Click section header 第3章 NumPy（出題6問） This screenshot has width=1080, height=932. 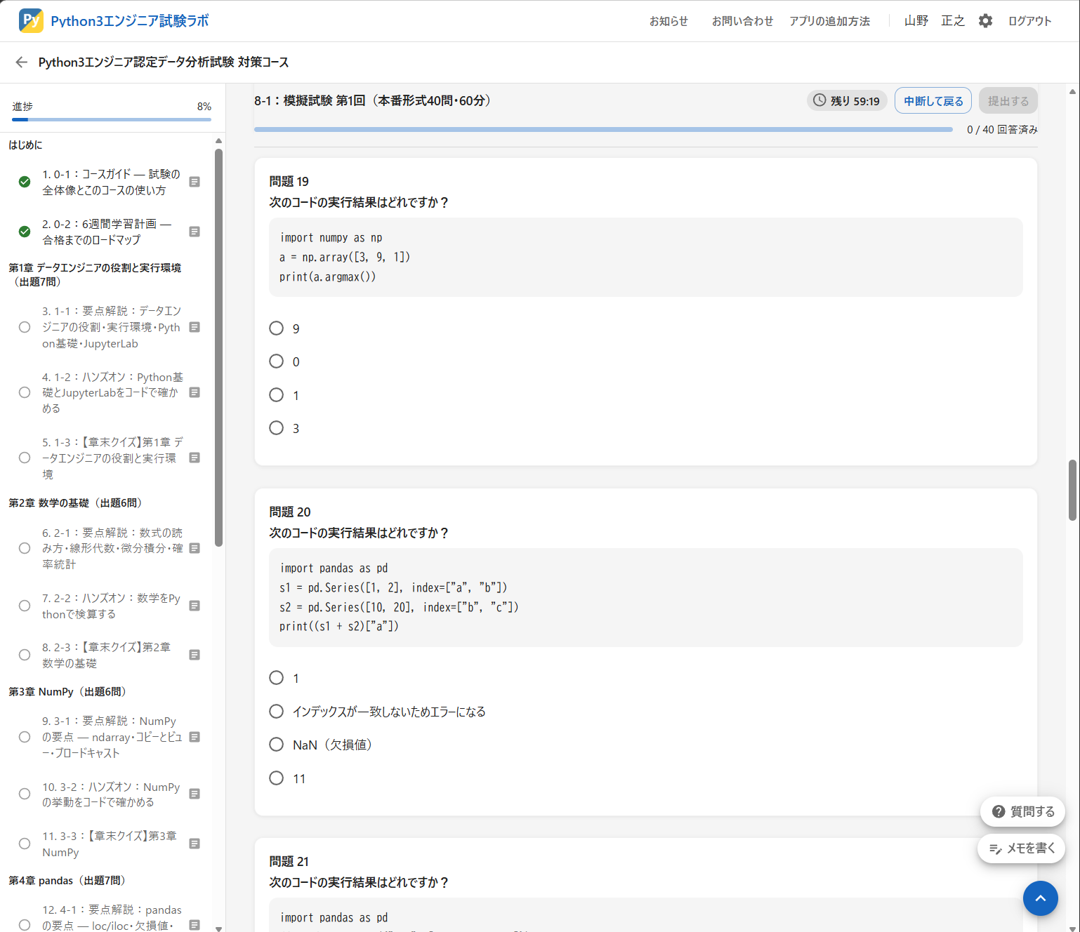point(69,691)
